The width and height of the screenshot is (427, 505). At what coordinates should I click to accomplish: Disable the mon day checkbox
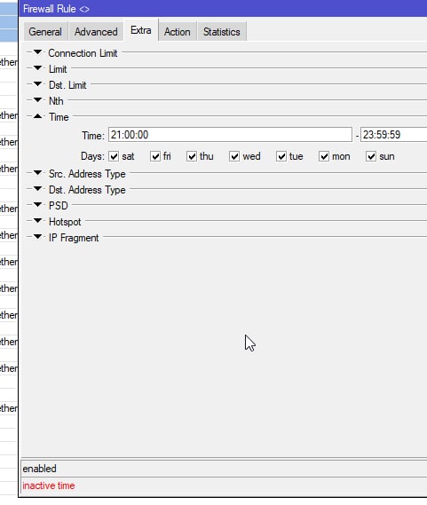point(324,156)
